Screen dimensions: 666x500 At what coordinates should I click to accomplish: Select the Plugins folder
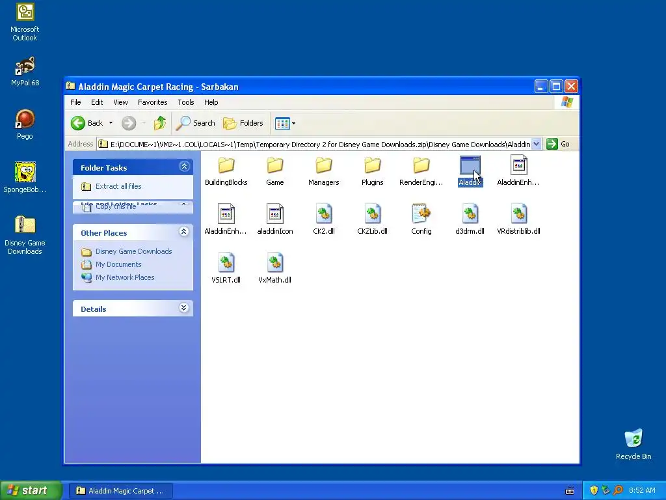[373, 171]
